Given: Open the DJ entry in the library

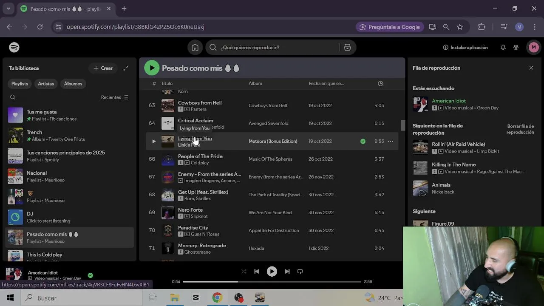Looking at the screenshot, I should 70,217.
